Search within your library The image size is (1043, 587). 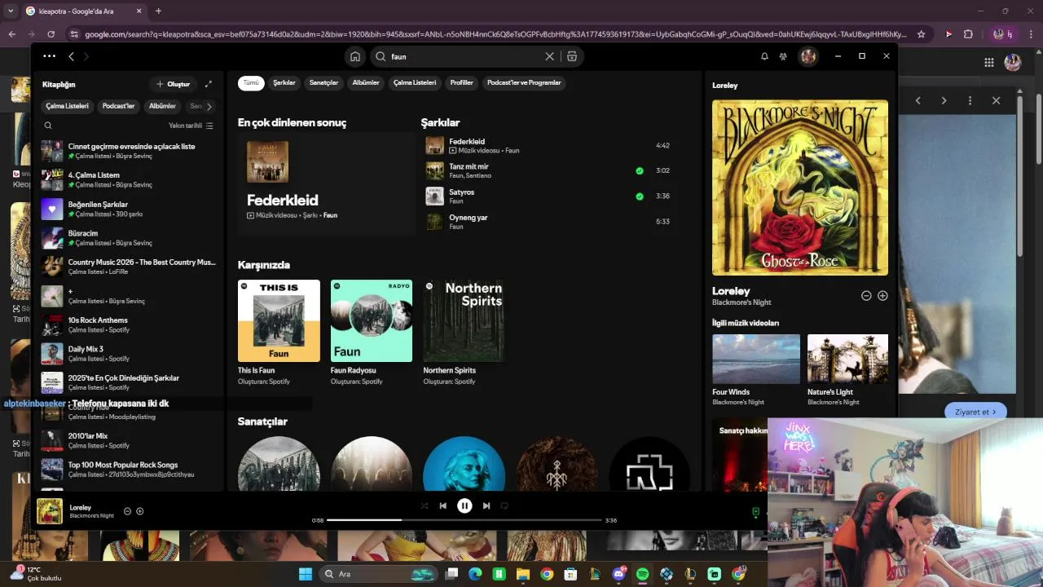pyautogui.click(x=48, y=126)
